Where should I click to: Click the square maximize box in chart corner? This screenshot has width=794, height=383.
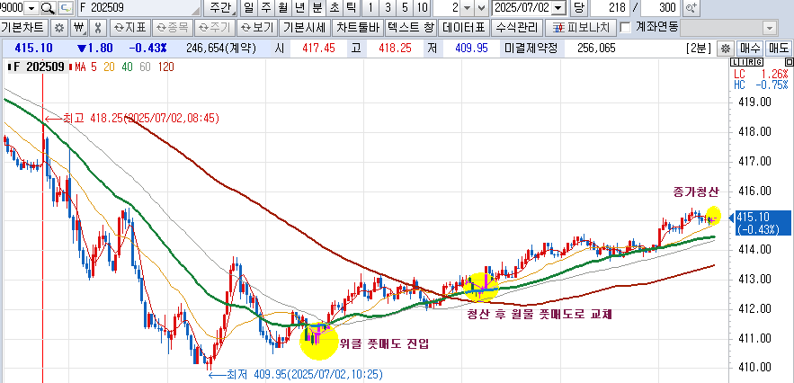[789, 62]
